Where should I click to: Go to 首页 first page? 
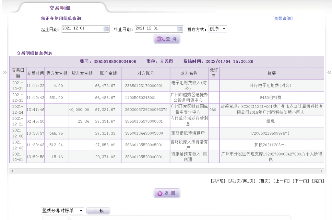point(264,181)
